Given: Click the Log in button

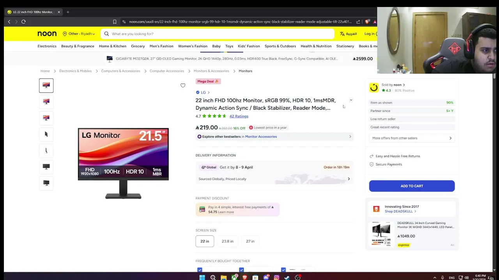Looking at the screenshot, I should point(370,34).
